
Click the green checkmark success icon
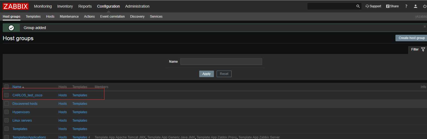[x=11, y=28]
